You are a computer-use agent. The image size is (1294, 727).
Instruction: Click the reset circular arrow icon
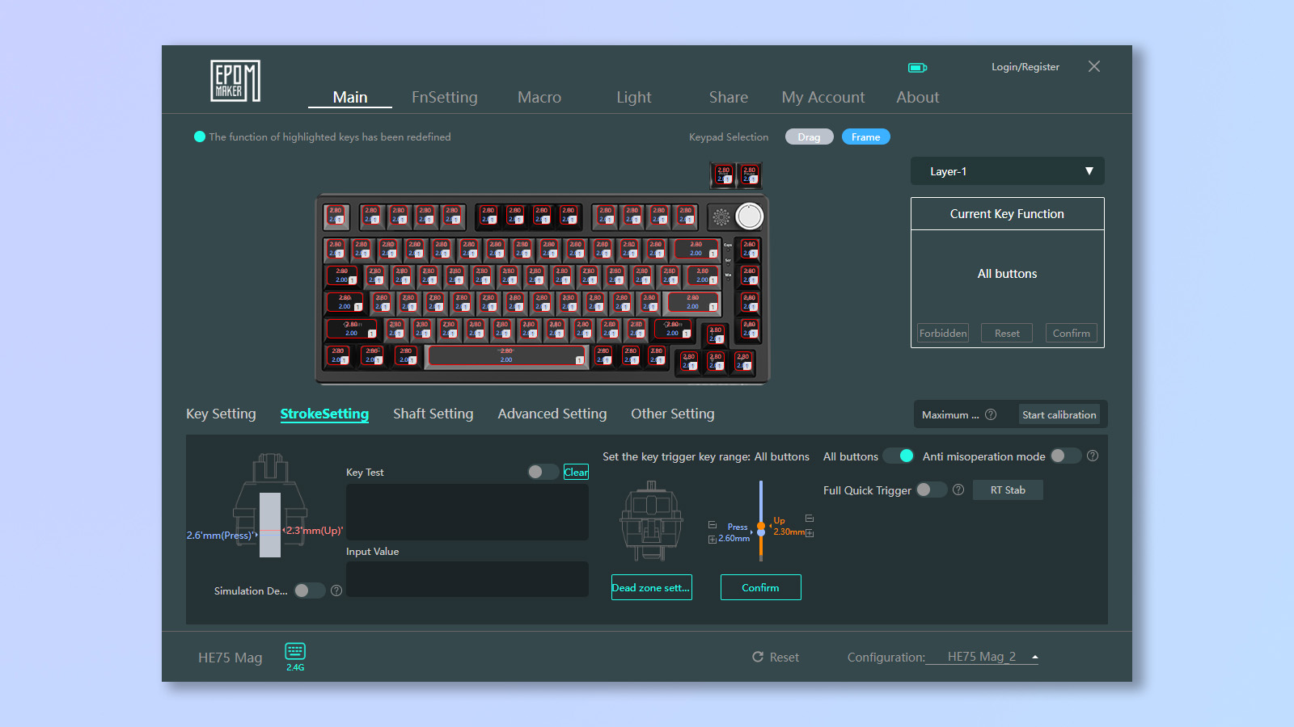[x=759, y=657]
